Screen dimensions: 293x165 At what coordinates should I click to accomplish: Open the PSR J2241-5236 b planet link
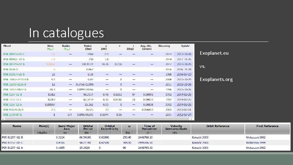15,84
